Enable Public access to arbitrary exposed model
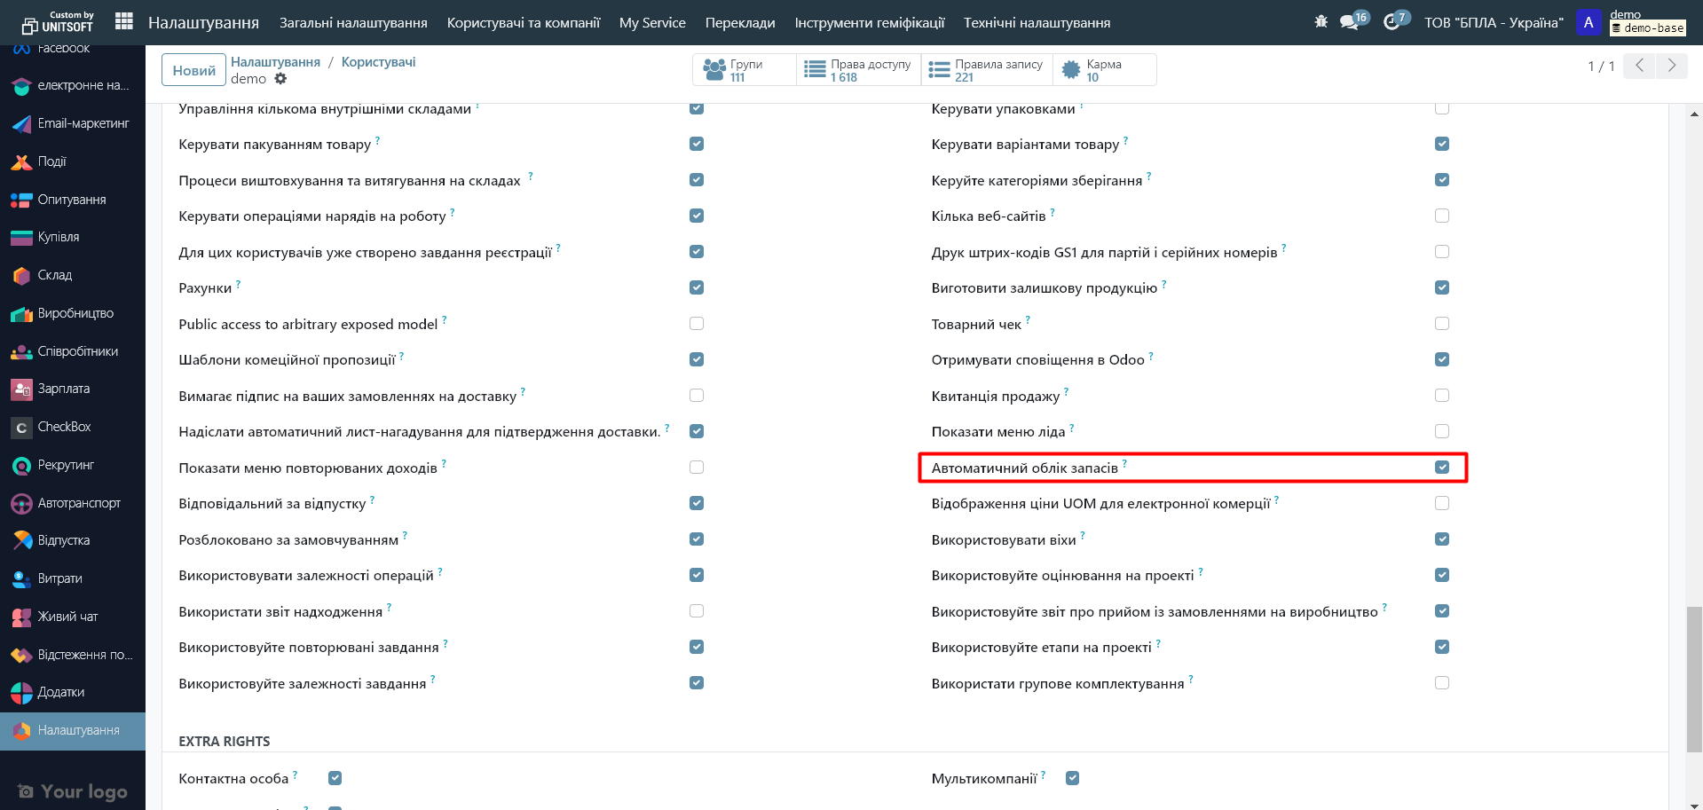Screen dimensions: 1703x810 point(697,324)
